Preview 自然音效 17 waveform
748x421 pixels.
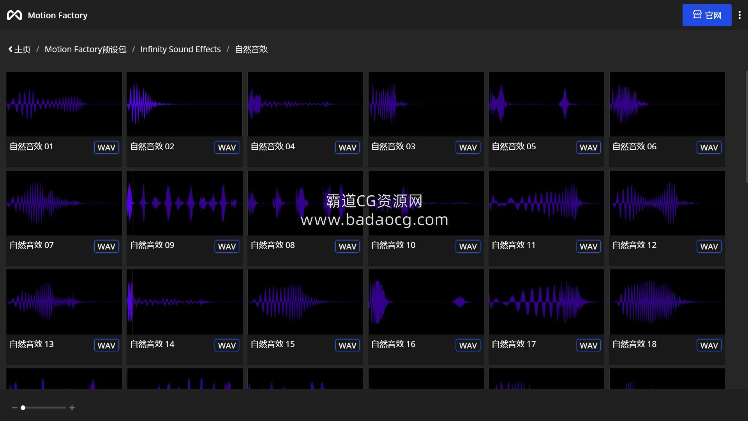click(x=547, y=302)
